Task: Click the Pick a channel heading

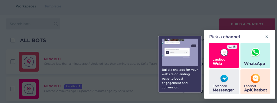Action: (224, 37)
